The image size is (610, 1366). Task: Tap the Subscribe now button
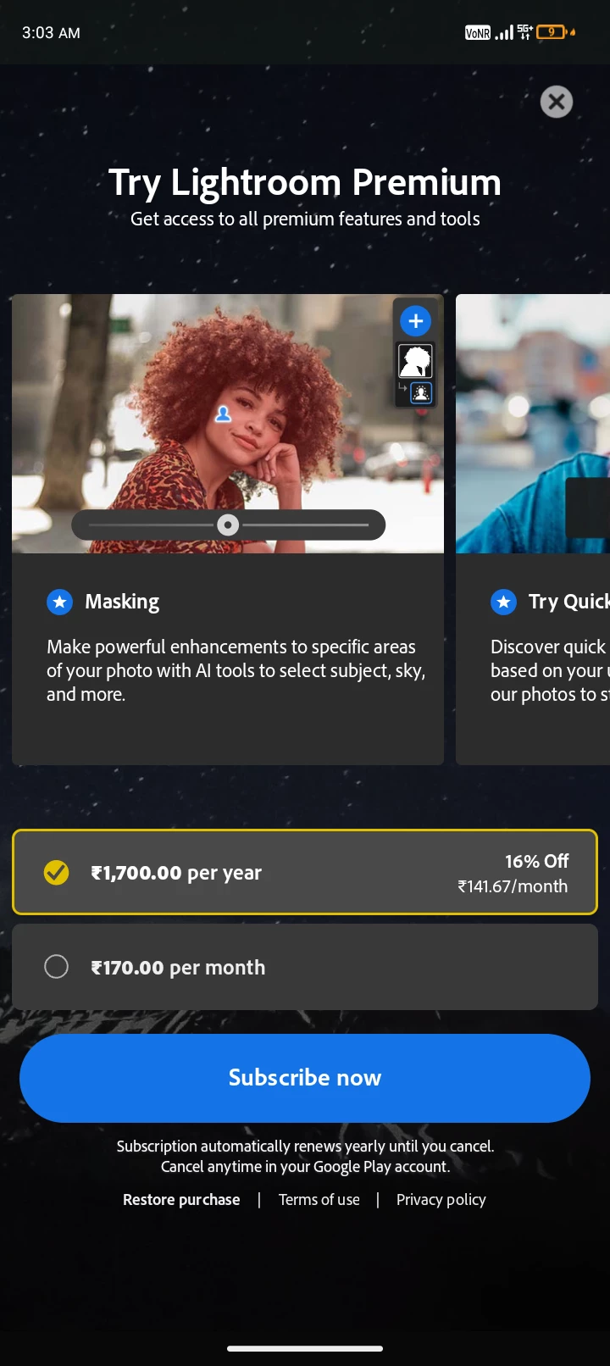click(305, 1078)
